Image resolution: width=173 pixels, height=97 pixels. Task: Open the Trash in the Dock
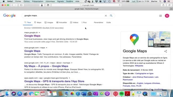[165, 94]
